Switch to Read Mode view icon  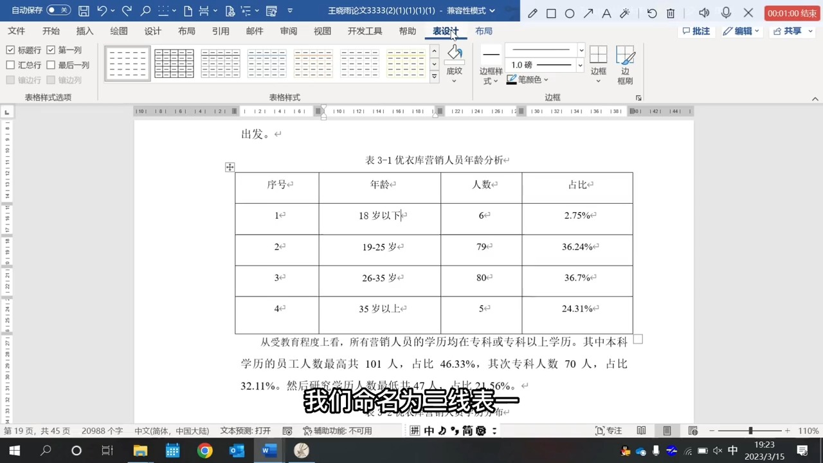click(x=641, y=431)
